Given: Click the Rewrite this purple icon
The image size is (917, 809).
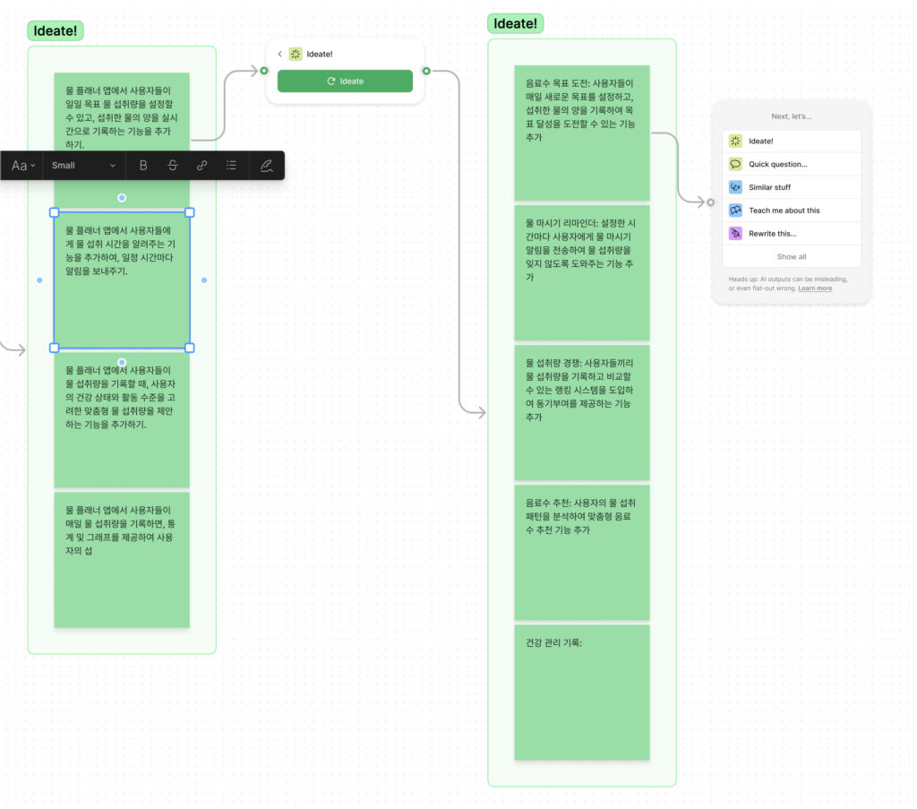Looking at the screenshot, I should 736,234.
